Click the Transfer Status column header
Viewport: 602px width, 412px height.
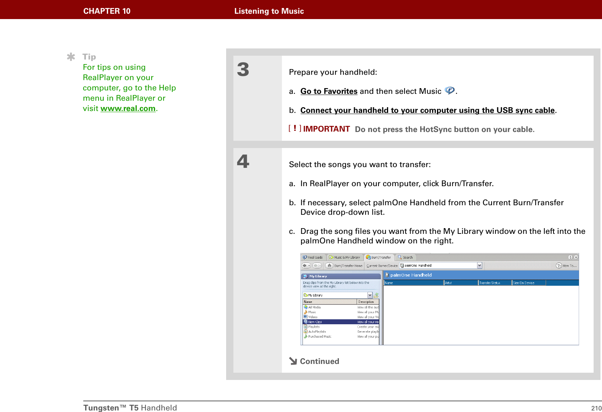pos(495,283)
